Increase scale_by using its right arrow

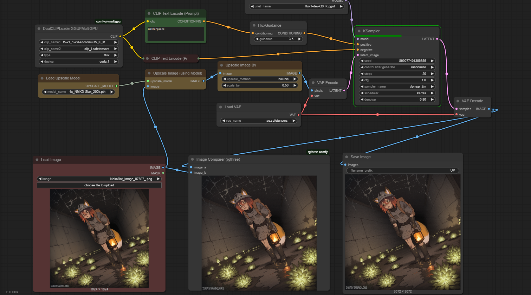(x=295, y=85)
